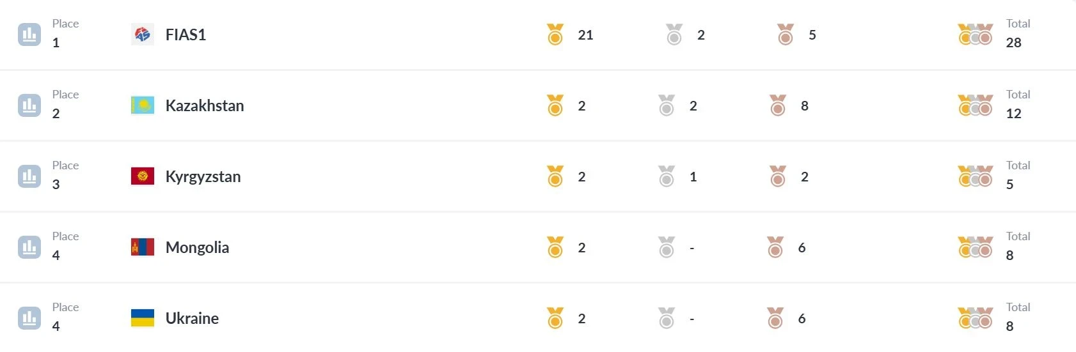The height and width of the screenshot is (352, 1076).
Task: Select the Mongolia flag icon
Action: point(143,247)
